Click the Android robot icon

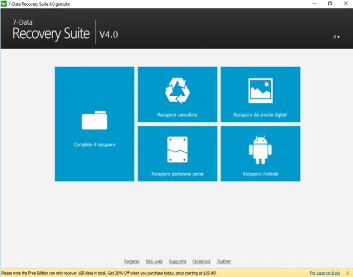coord(260,150)
